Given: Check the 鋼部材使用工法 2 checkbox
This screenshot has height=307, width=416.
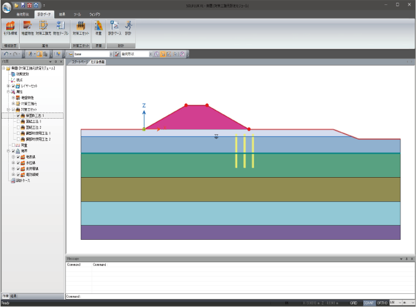Looking at the screenshot, I should click(18, 139).
